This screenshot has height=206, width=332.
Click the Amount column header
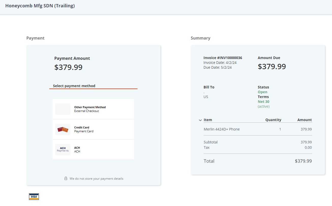pos(304,120)
